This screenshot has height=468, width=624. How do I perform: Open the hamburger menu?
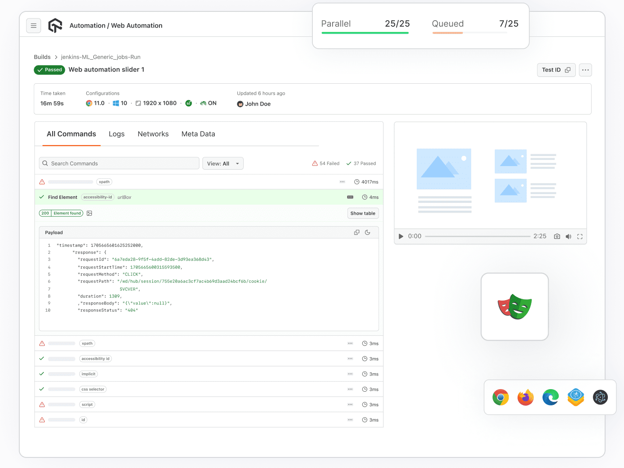(x=34, y=26)
